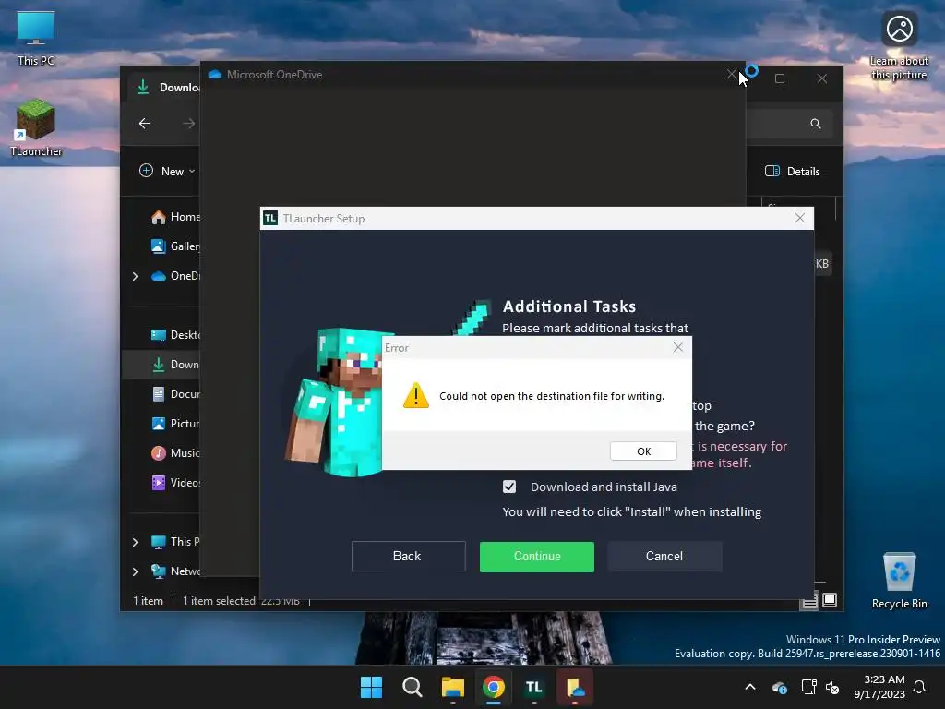Cancel the TLauncher Setup
This screenshot has width=945, height=709.
click(x=664, y=556)
